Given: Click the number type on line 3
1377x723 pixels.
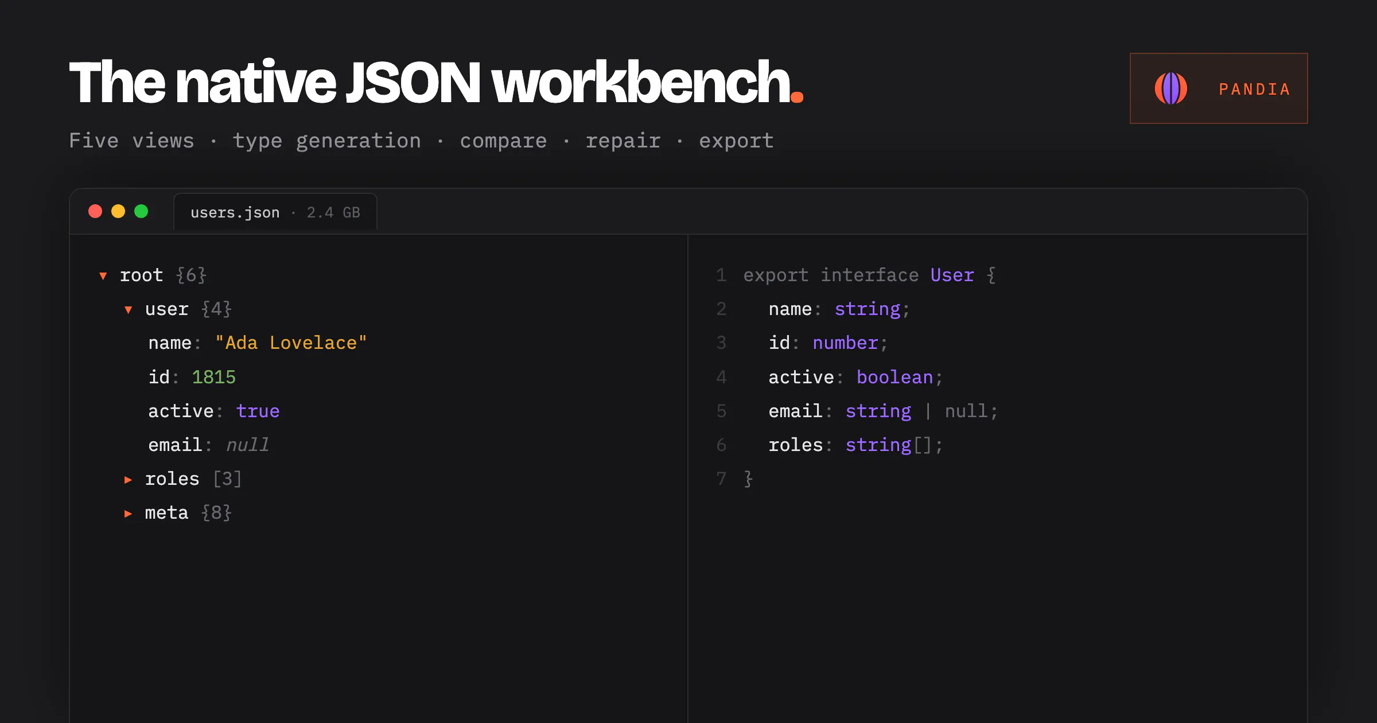Looking at the screenshot, I should (845, 343).
